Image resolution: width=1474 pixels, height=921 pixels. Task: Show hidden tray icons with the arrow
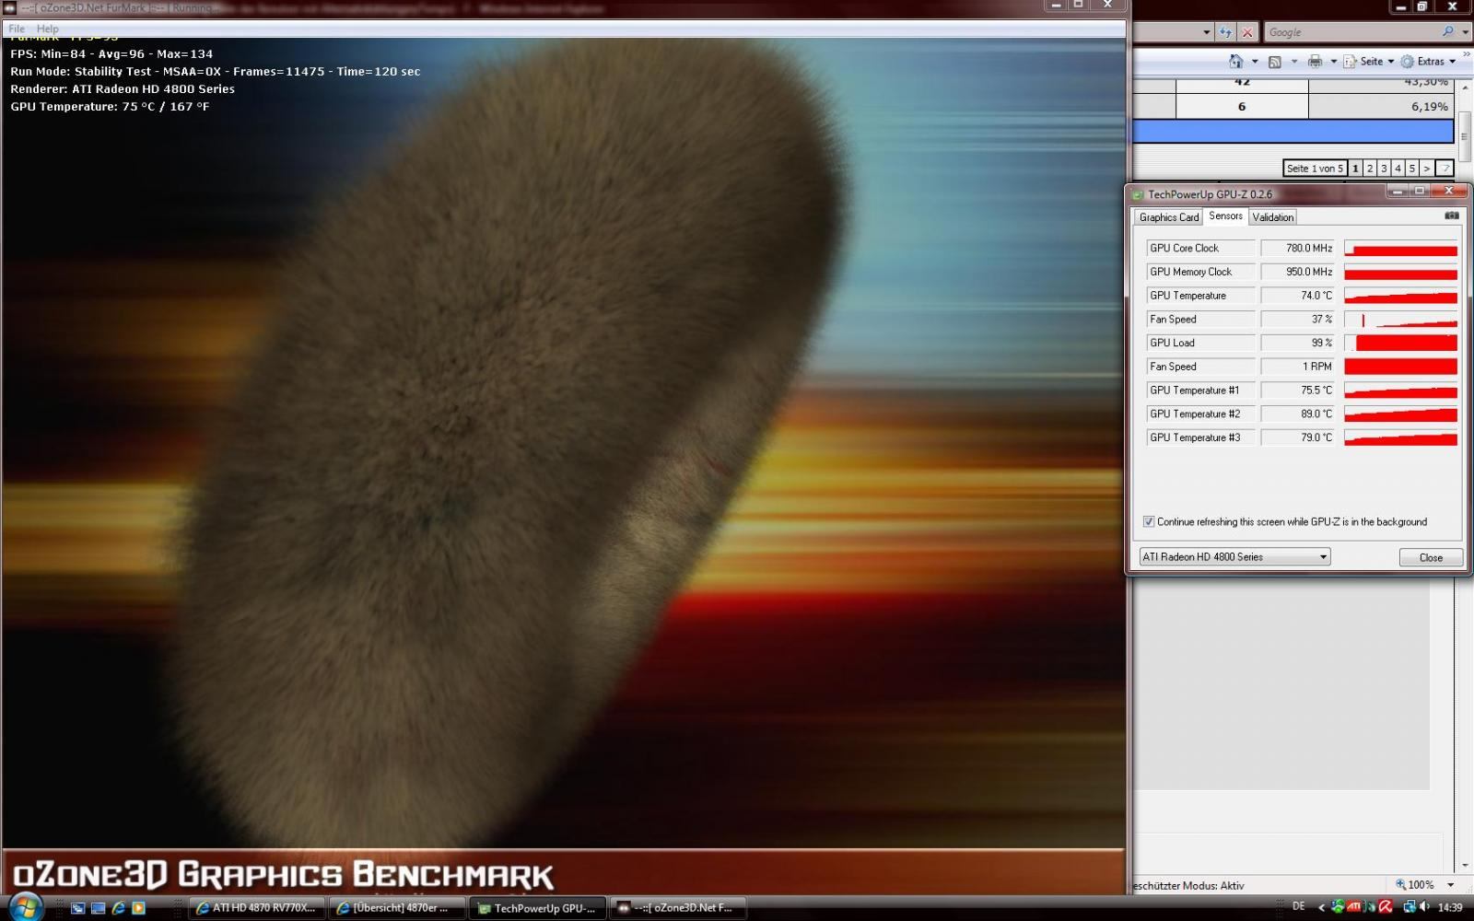click(1322, 908)
